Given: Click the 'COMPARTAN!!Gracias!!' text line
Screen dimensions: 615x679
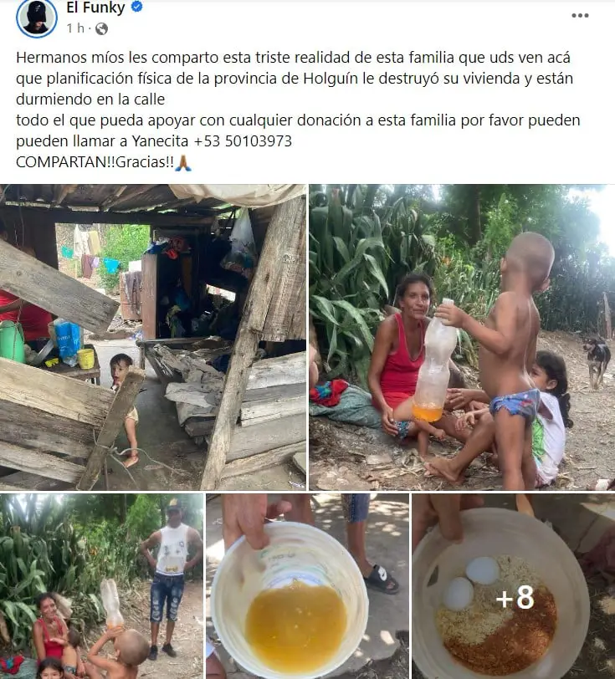Looking at the screenshot, I should point(95,162).
